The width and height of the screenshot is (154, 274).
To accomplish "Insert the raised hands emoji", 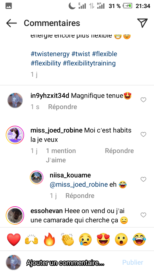I will (31, 240).
